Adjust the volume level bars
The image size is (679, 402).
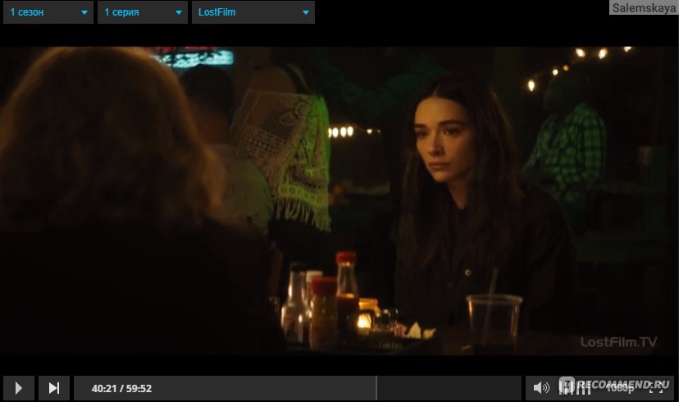click(575, 388)
